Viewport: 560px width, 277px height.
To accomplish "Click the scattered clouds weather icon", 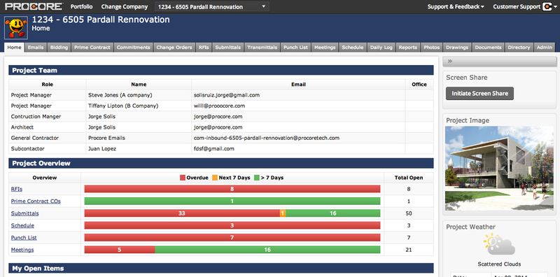I will 499,244.
